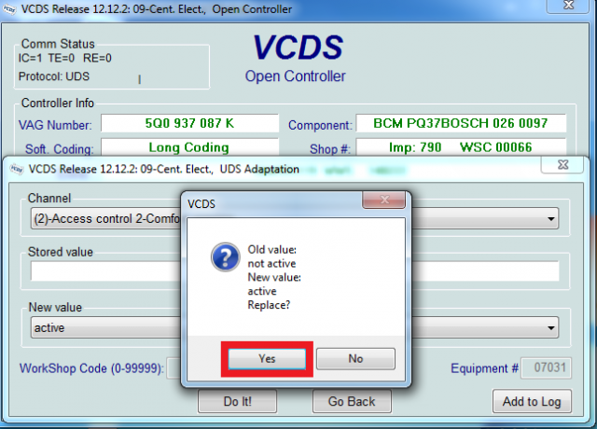
Task: Click the Soft. Coding value Long Coding
Action: pos(189,147)
